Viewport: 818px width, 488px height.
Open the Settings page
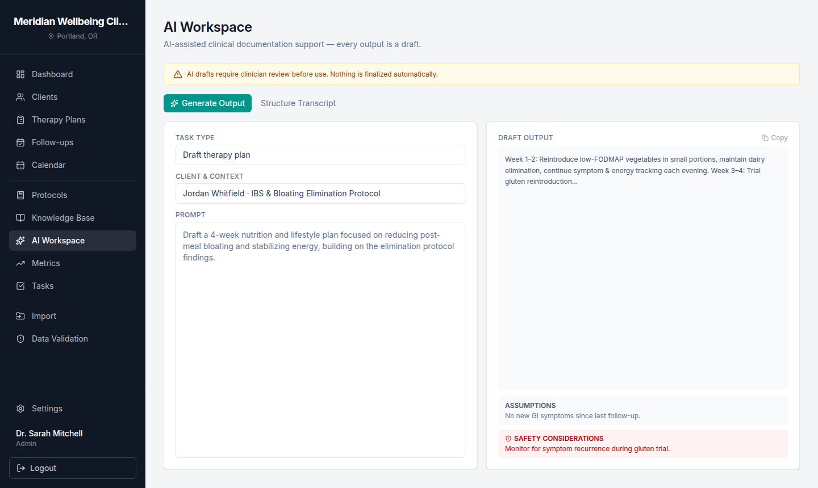73,409
